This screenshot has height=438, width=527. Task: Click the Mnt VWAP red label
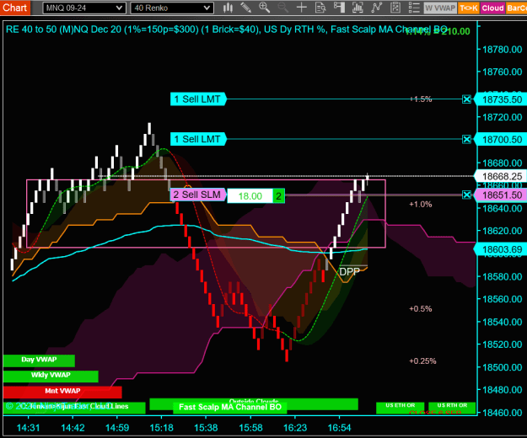click(x=62, y=392)
